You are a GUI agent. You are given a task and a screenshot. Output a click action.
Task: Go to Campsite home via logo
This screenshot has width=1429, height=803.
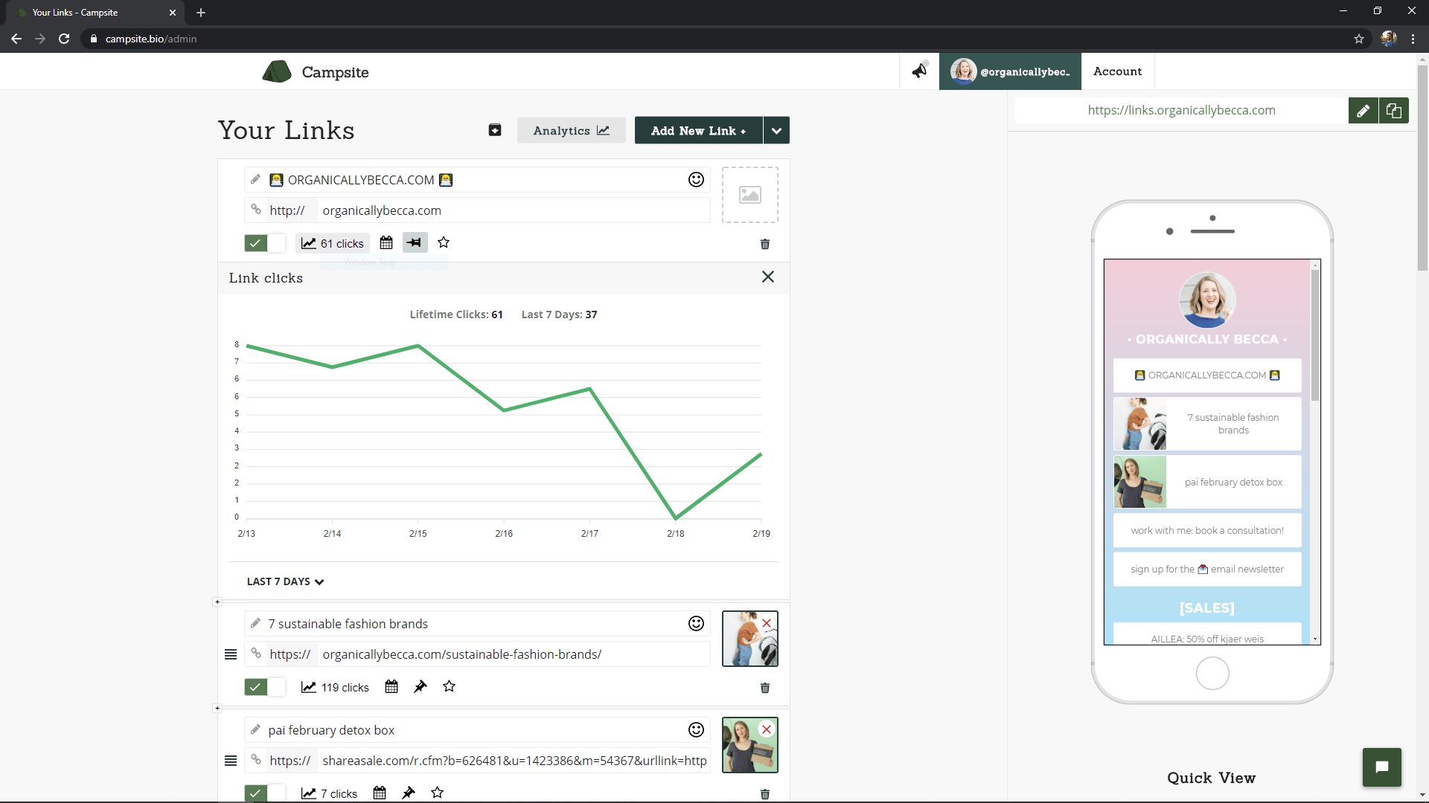[316, 71]
